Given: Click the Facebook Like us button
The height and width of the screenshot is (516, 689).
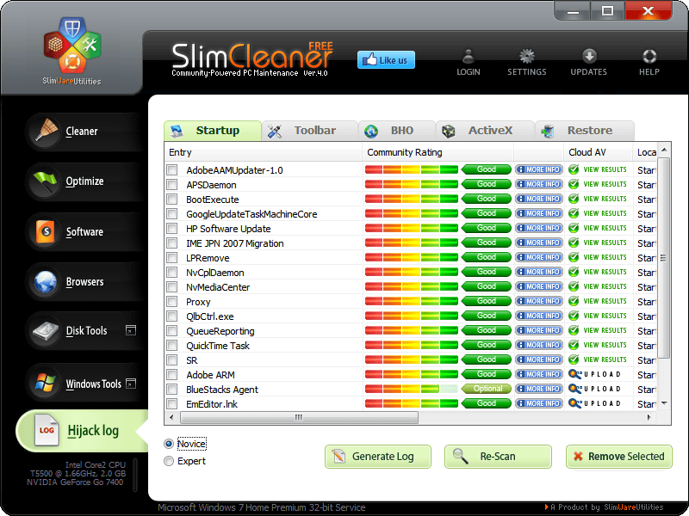Looking at the screenshot, I should pos(386,60).
